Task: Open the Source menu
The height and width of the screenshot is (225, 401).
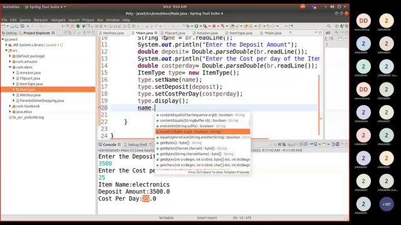Action: (x=25, y=20)
